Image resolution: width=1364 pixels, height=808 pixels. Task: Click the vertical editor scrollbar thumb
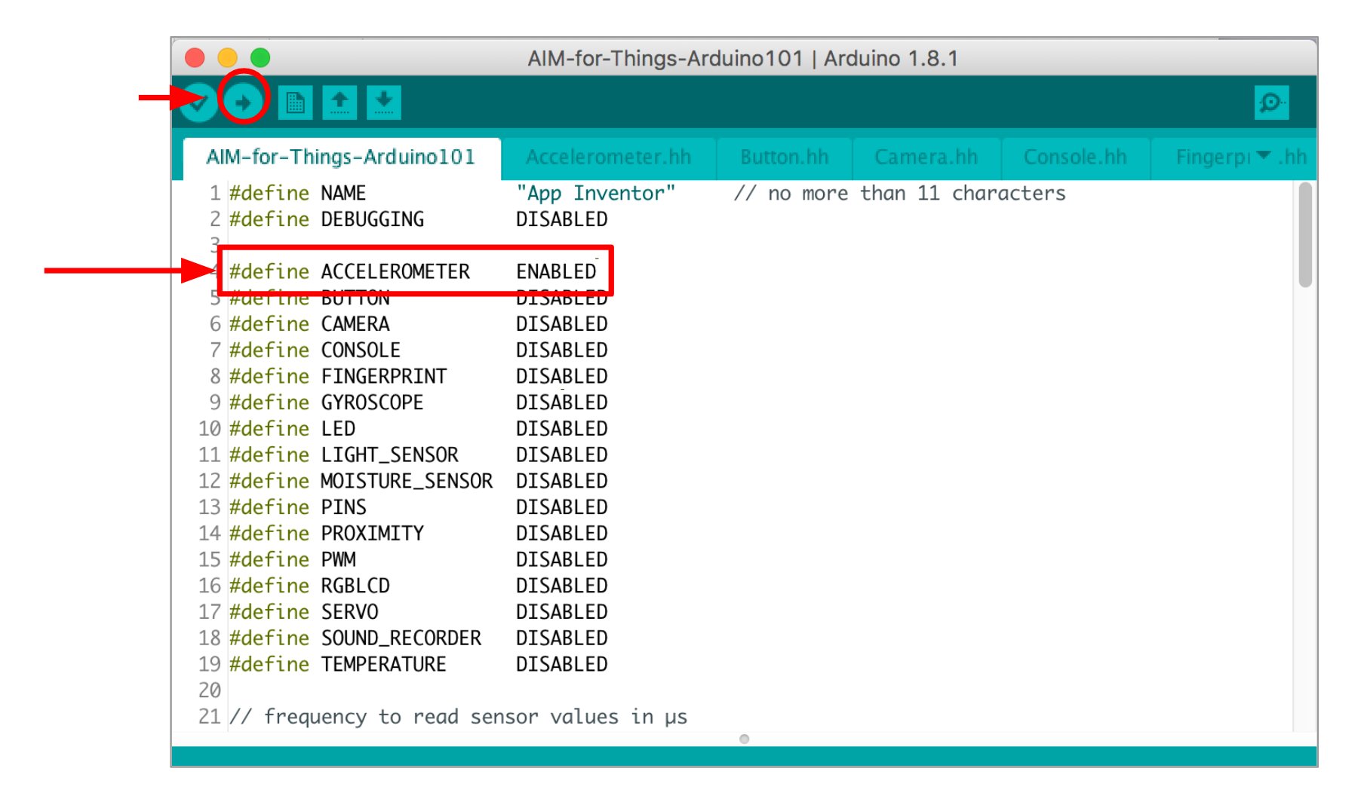point(1305,234)
